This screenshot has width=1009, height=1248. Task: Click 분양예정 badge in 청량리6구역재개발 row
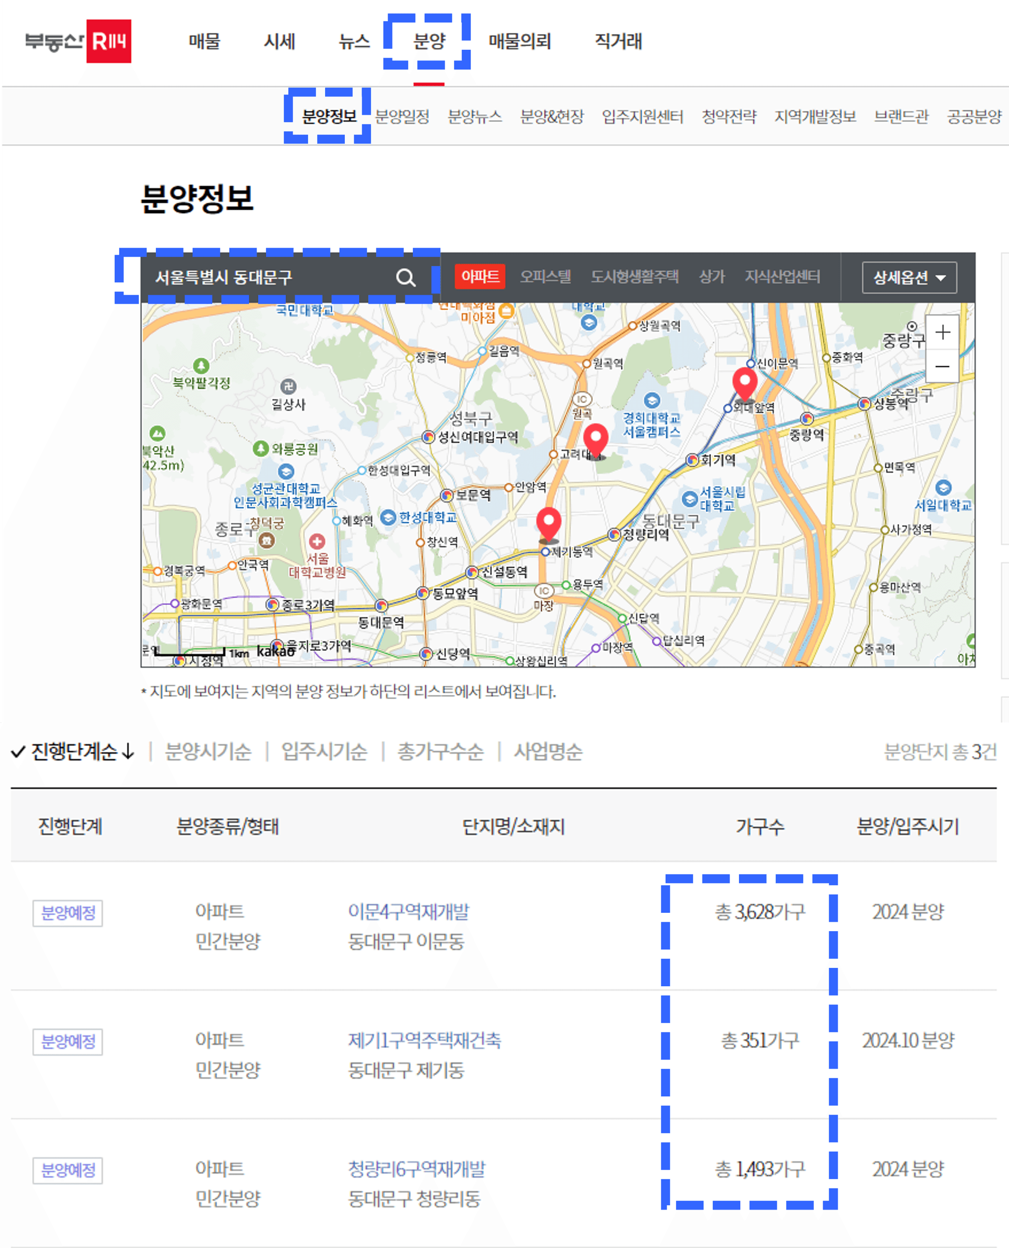point(67,1170)
